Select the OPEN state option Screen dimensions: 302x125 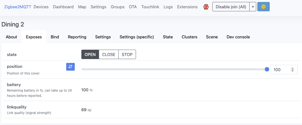point(90,55)
